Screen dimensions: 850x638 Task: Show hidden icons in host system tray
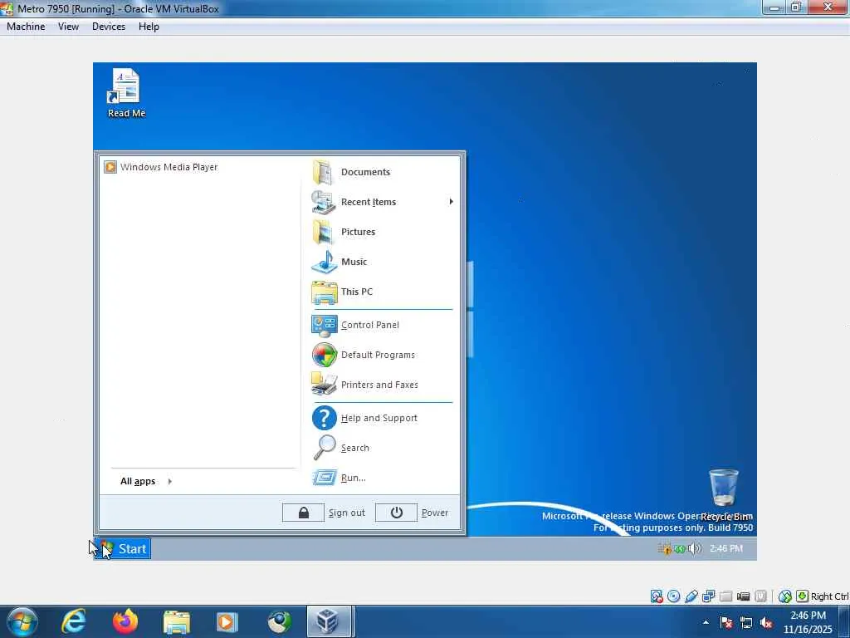(x=706, y=622)
